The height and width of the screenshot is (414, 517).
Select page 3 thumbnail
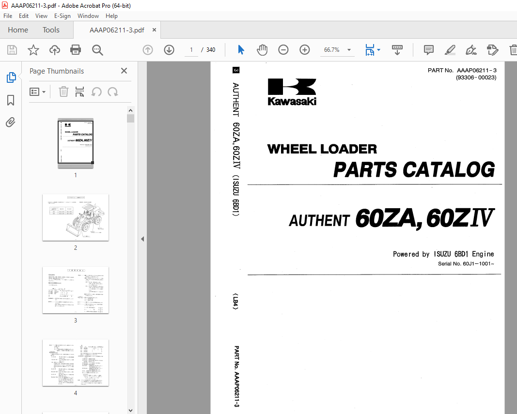pos(76,290)
